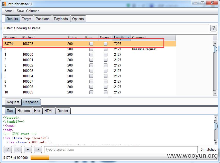Screen dimensions: 220x163
Task: Select the Raw view tab
Action: tap(10, 111)
